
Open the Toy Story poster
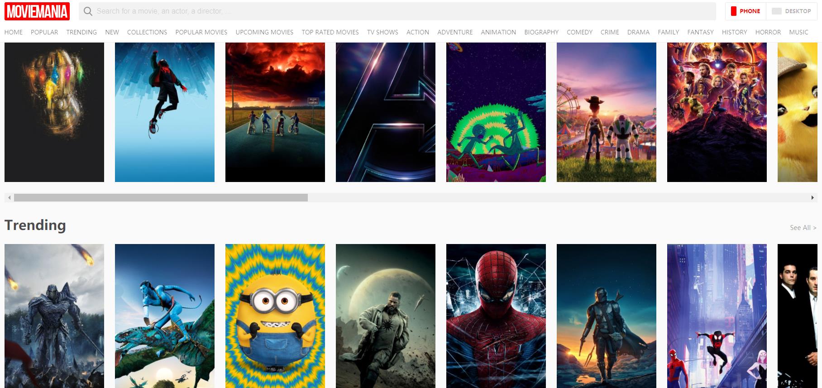[x=607, y=112]
